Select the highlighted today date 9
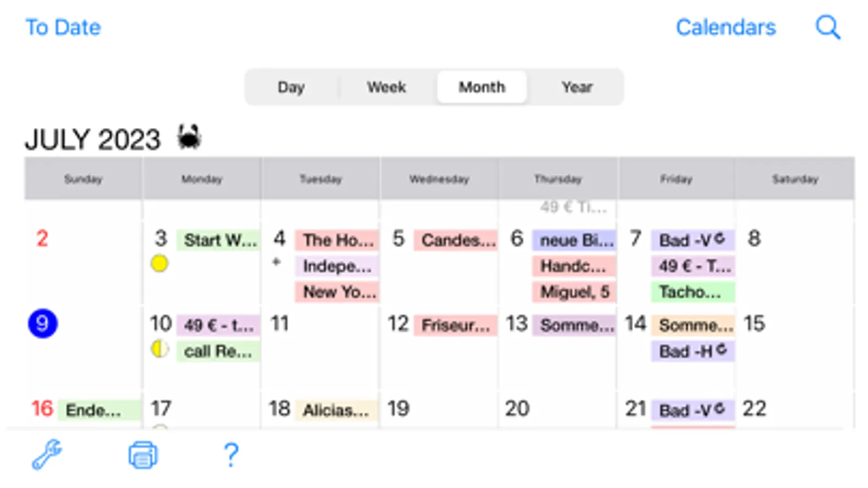Image resolution: width=868 pixels, height=488 pixels. (42, 324)
